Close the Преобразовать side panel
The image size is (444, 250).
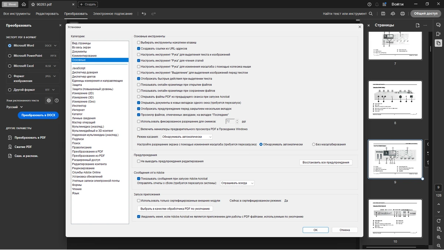coord(60,25)
